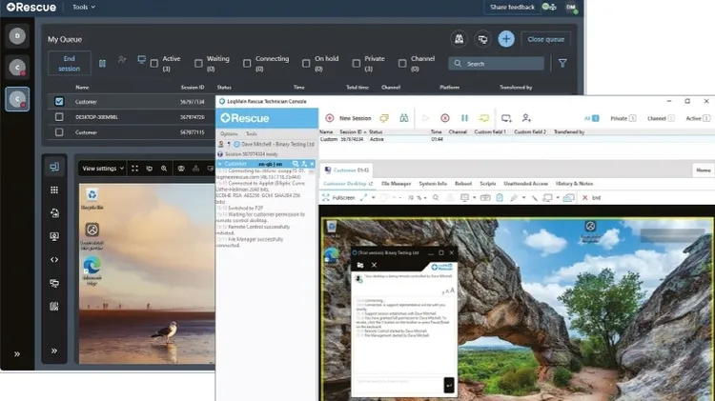Click the End session button in My Queue
The width and height of the screenshot is (715, 401).
tap(69, 63)
